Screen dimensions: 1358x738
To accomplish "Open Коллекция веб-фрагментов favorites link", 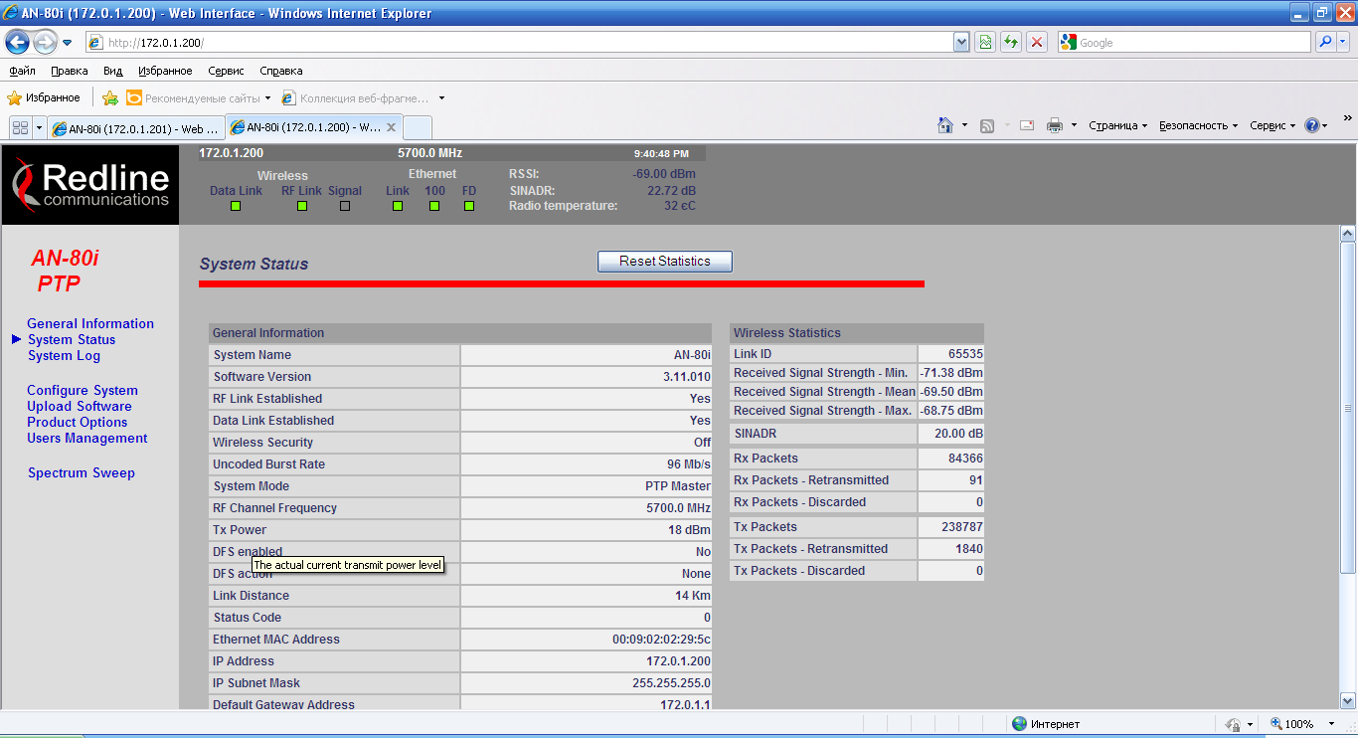I will click(356, 98).
